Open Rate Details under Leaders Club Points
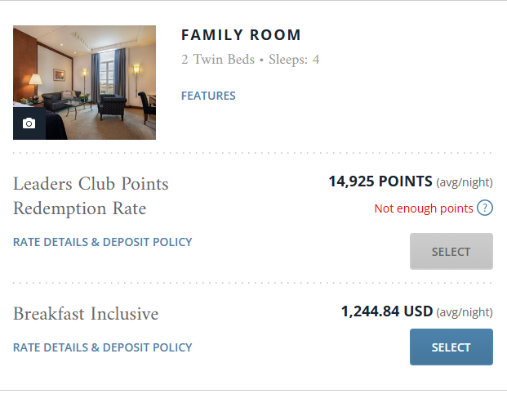507x394 pixels. pyautogui.click(x=103, y=242)
